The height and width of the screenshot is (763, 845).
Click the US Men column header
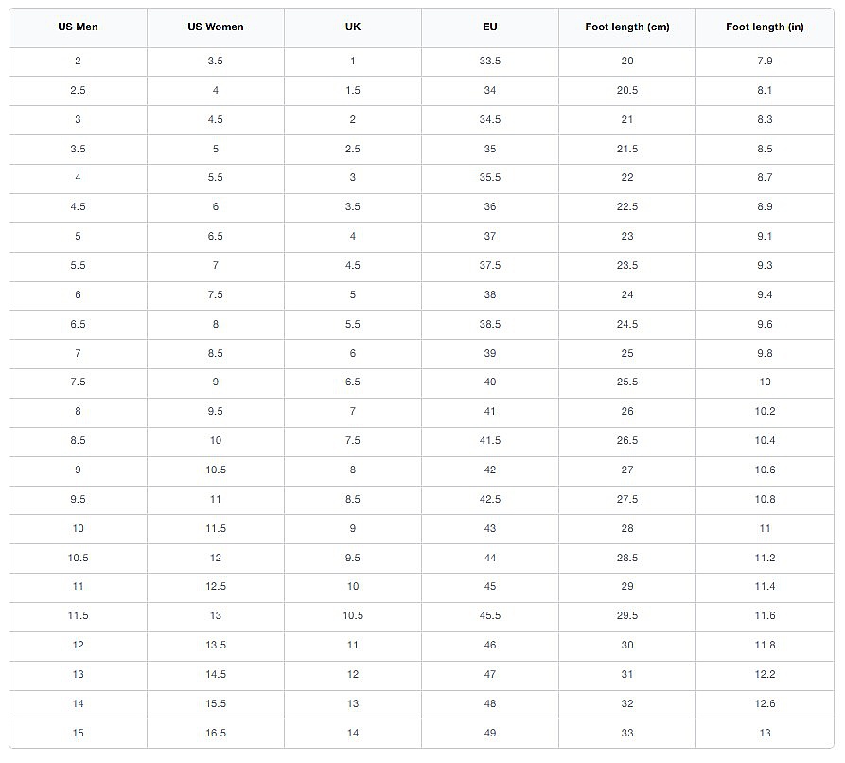click(x=78, y=27)
